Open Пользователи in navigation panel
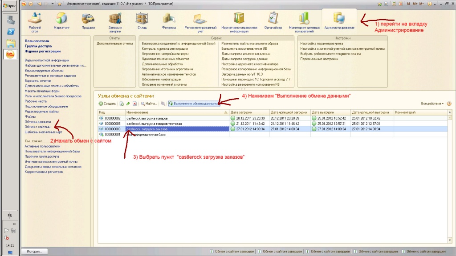Screen dimensions: 456x256 (x=37, y=41)
